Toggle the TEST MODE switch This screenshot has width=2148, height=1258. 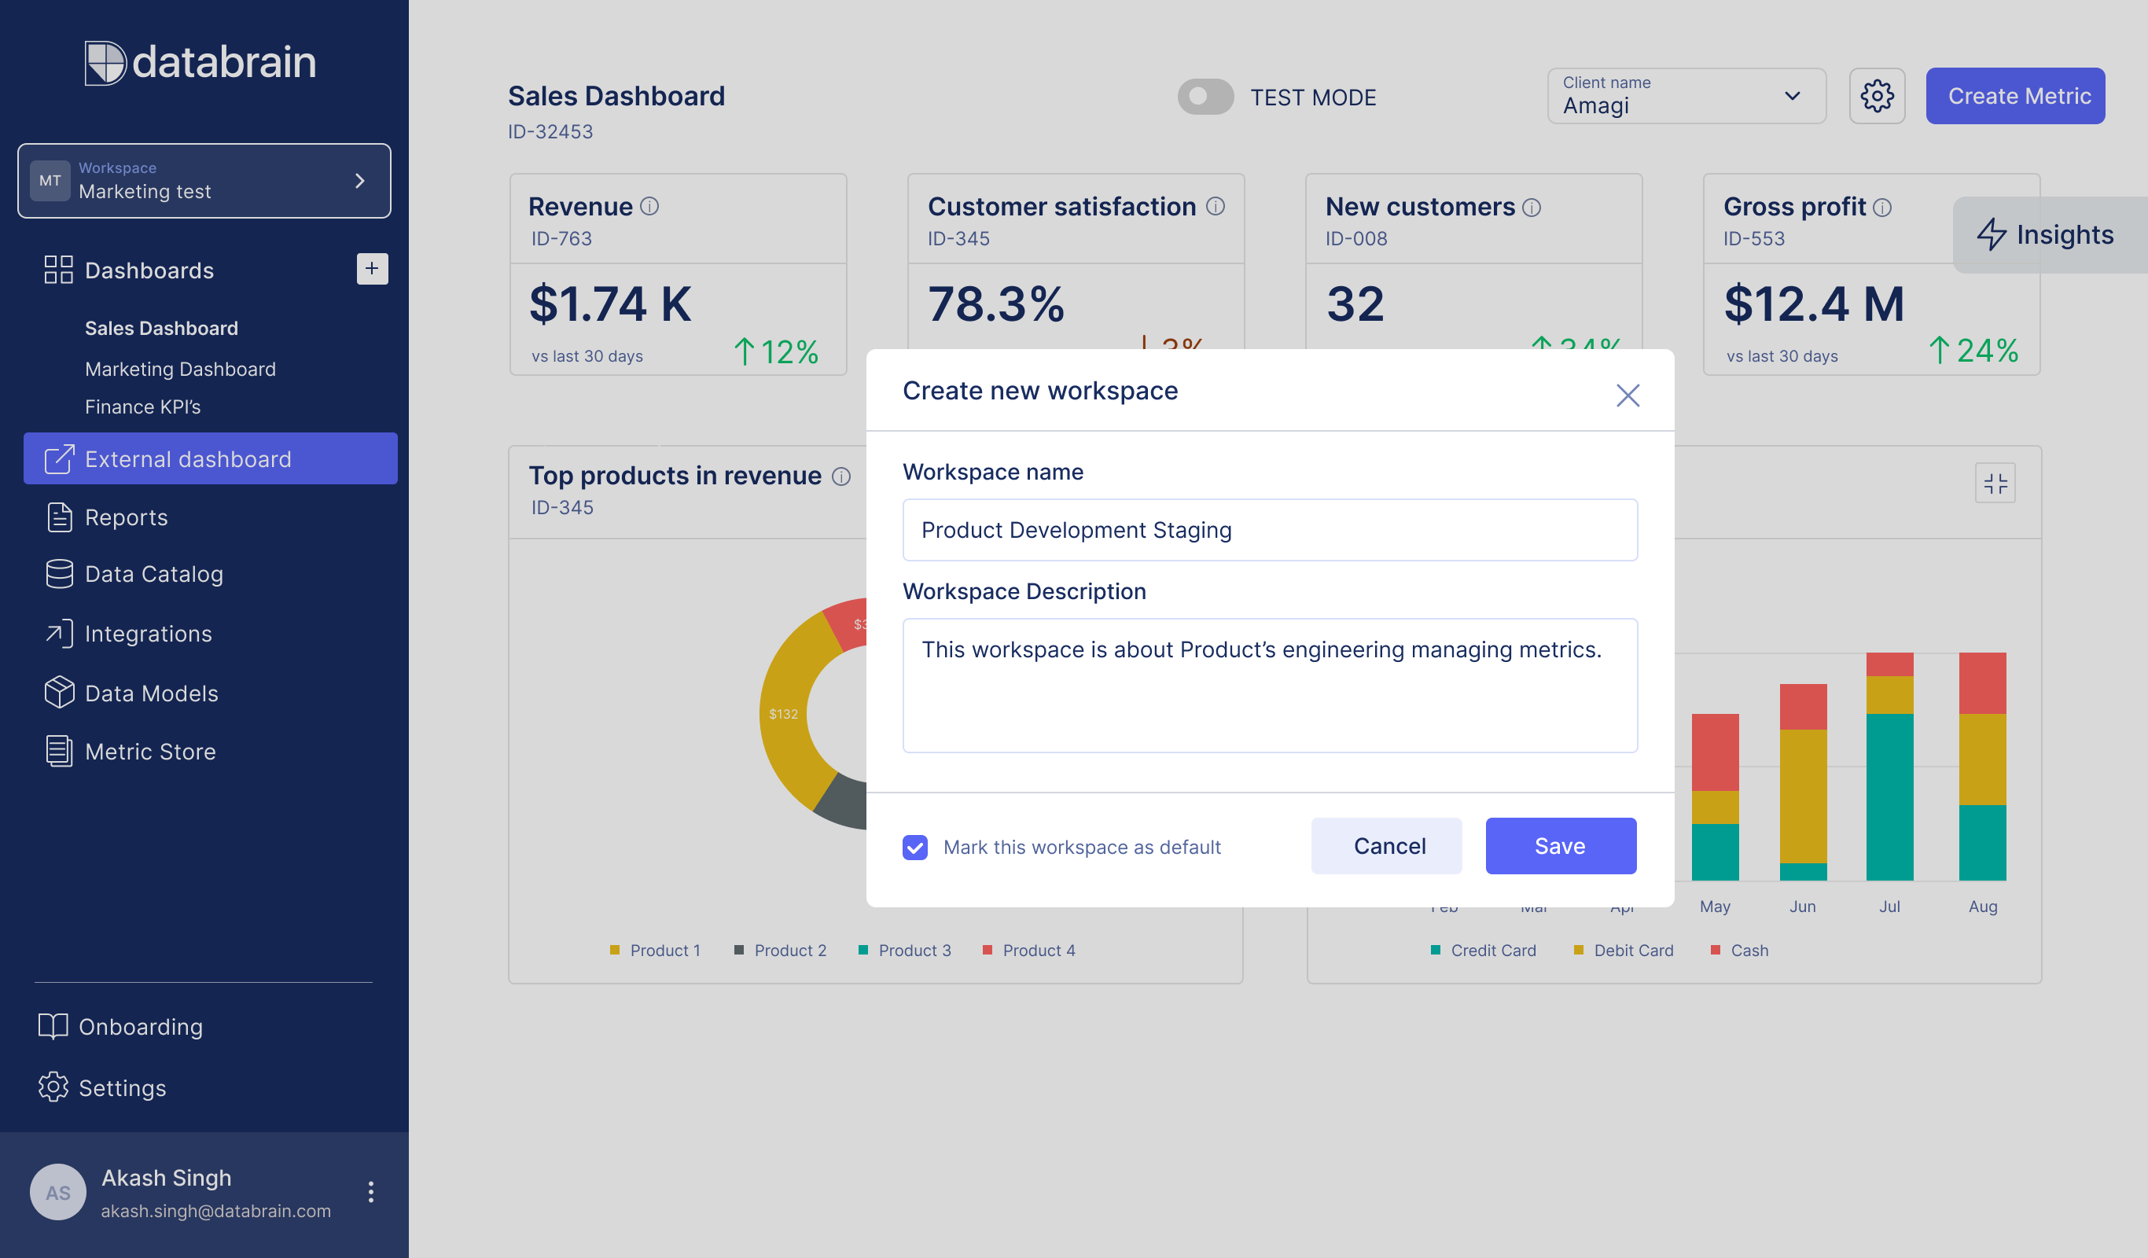[1205, 96]
